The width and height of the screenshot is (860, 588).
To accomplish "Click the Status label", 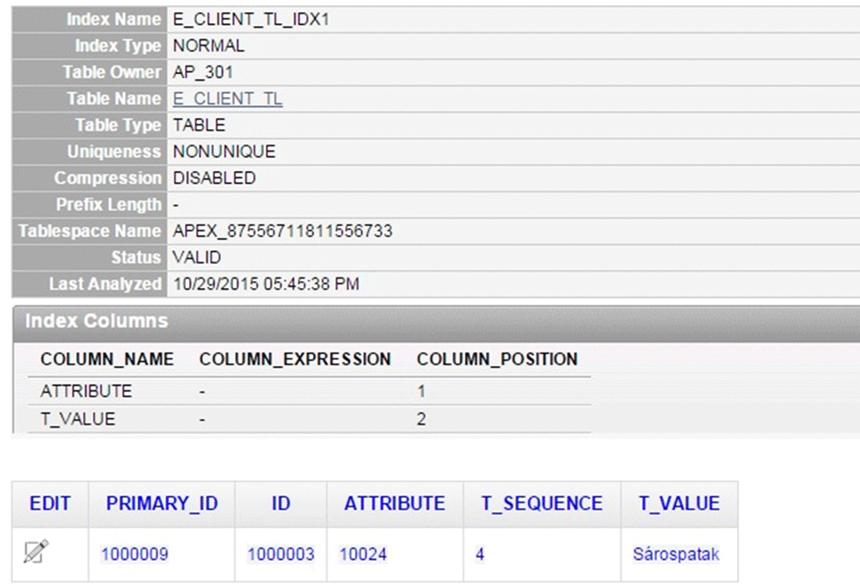I will pos(136,257).
